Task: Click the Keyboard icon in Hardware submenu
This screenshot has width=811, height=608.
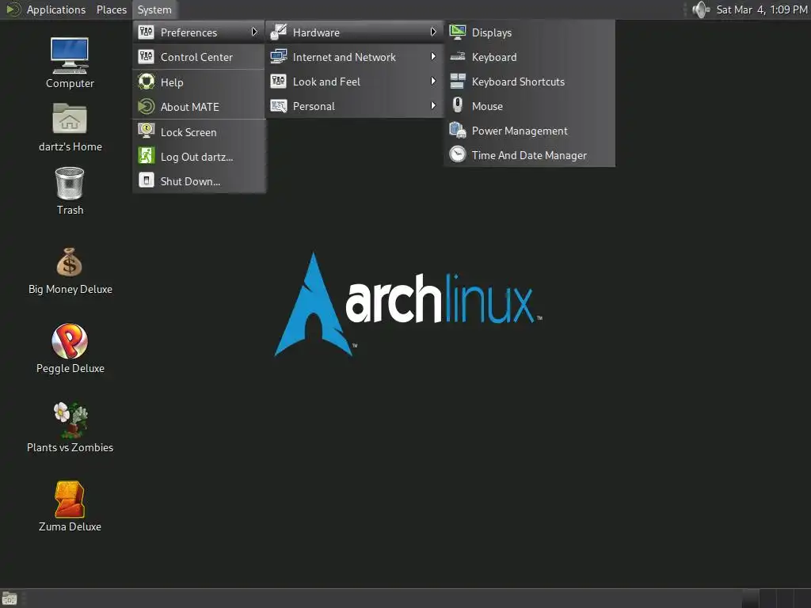Action: [457, 56]
